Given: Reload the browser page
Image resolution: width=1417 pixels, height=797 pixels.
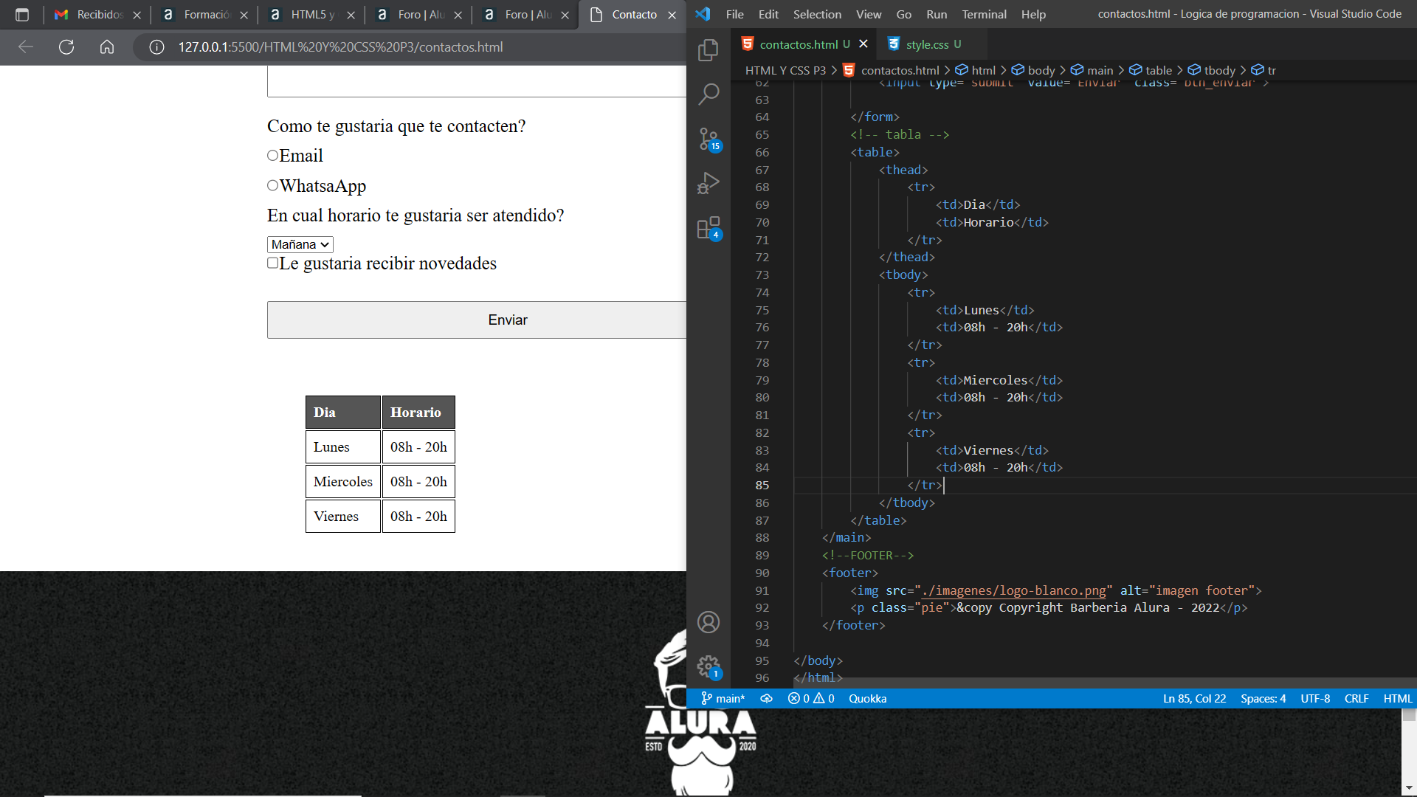Looking at the screenshot, I should pyautogui.click(x=66, y=47).
